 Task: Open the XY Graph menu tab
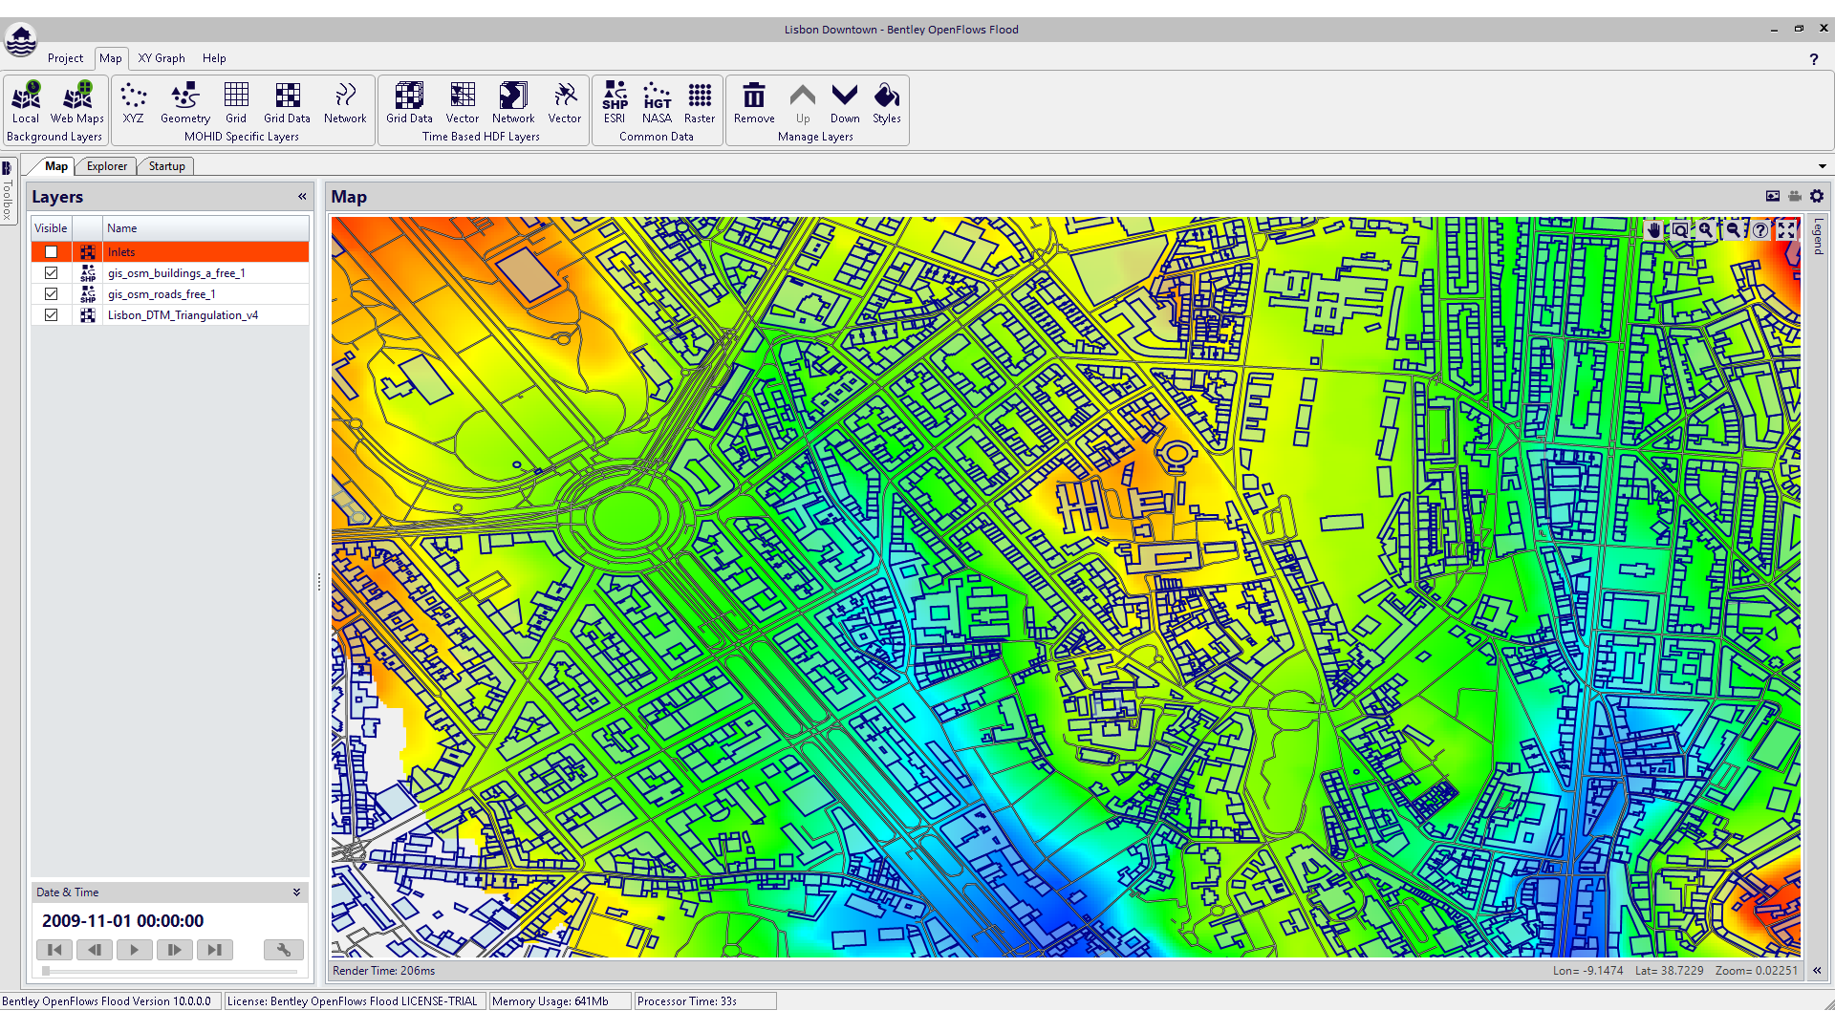[x=162, y=58]
